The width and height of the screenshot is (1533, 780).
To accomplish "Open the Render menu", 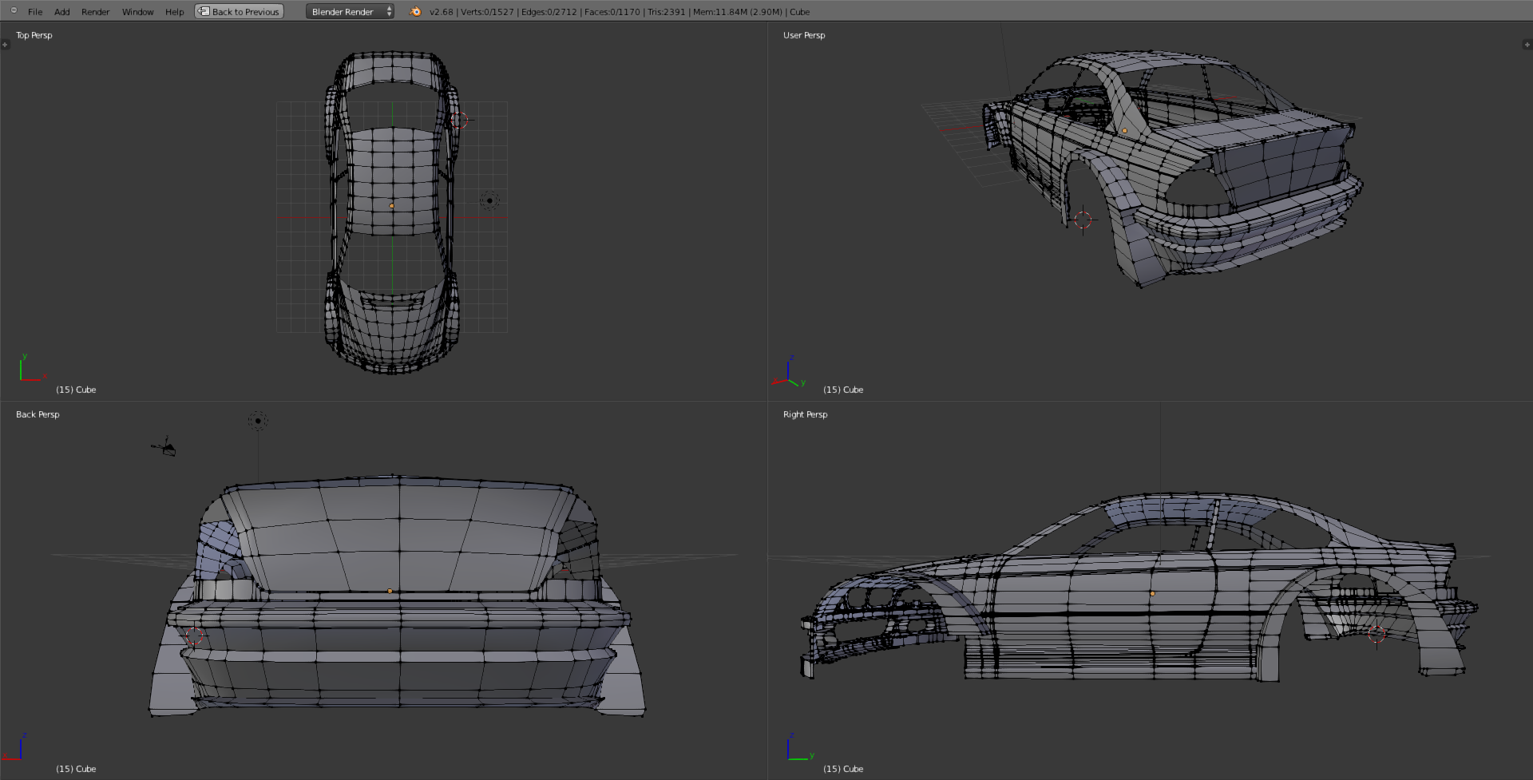I will [x=96, y=12].
